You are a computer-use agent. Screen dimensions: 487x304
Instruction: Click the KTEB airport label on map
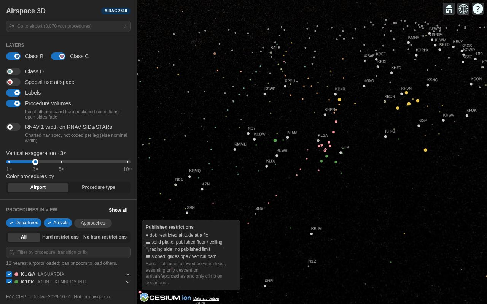click(x=292, y=132)
